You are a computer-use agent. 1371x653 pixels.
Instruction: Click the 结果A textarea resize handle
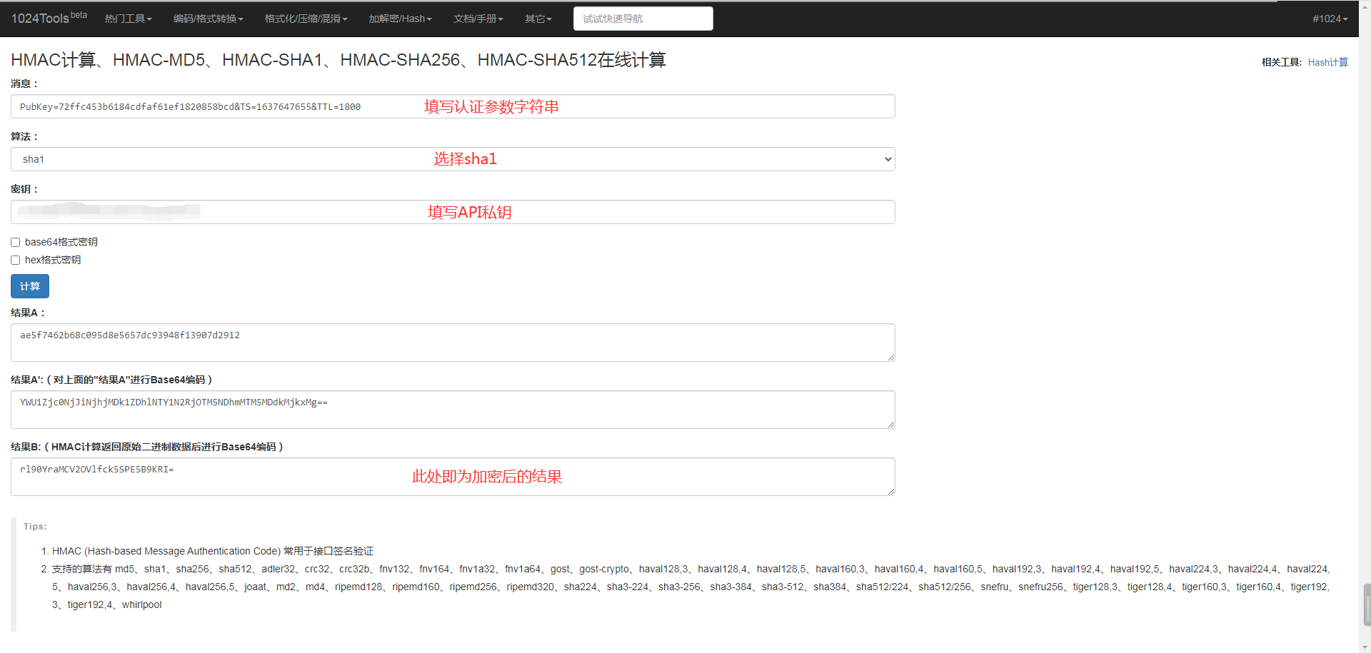click(x=891, y=358)
